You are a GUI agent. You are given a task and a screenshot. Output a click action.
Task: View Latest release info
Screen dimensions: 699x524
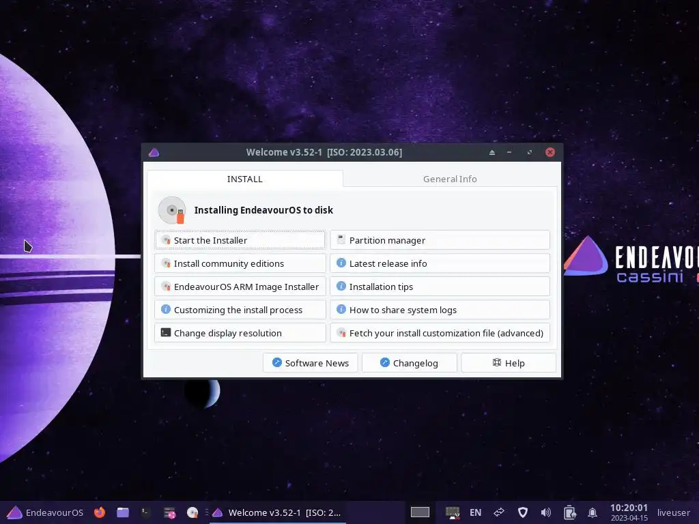click(x=440, y=263)
